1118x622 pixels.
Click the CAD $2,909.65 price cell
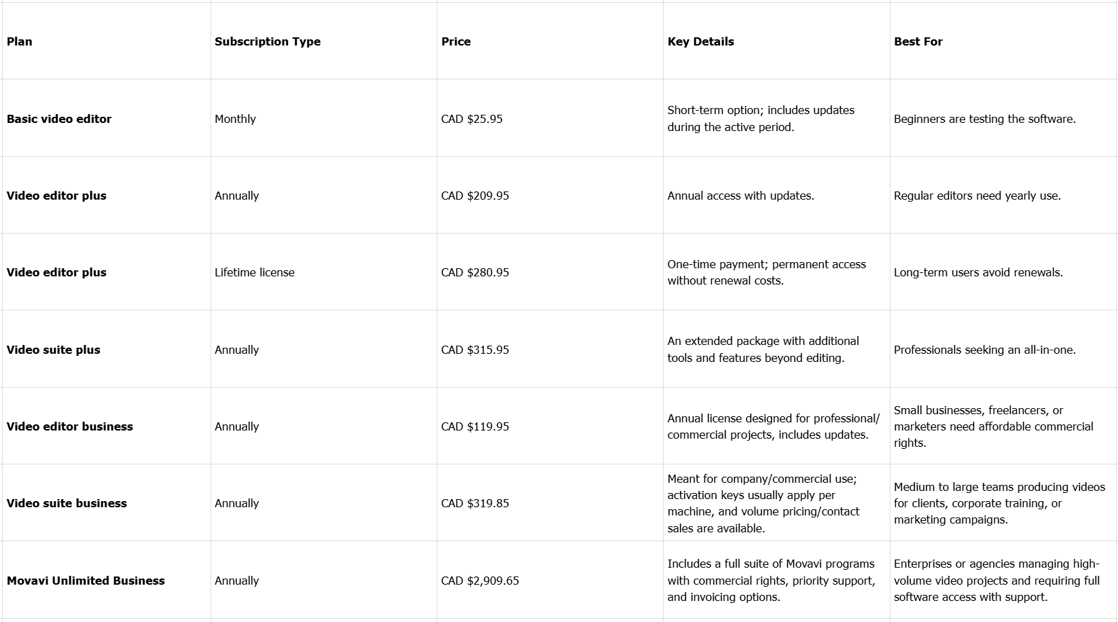coord(480,581)
